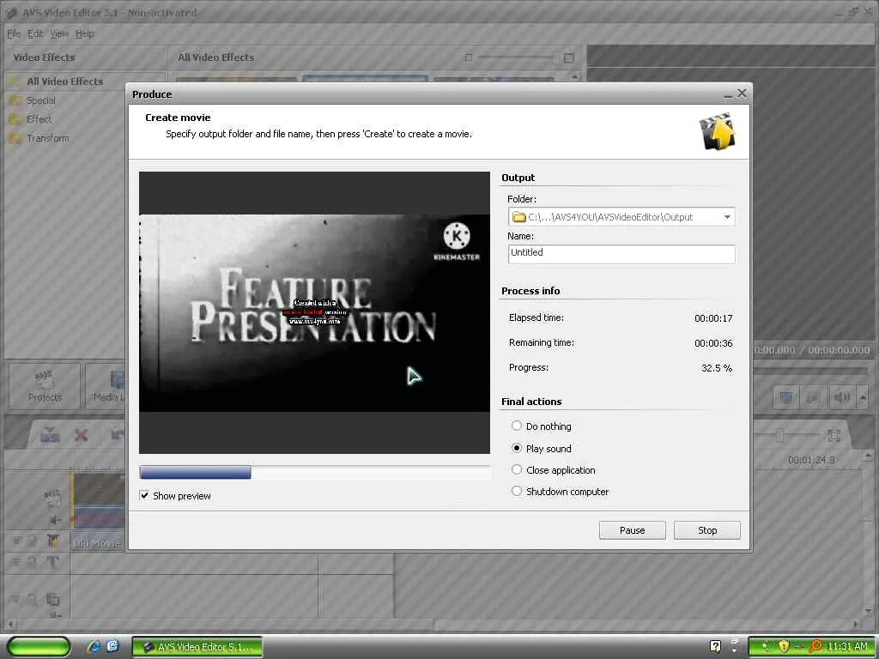The height and width of the screenshot is (659, 879).
Task: Click the split icon left of delete on timeline toolbar
Action: pyautogui.click(x=50, y=434)
